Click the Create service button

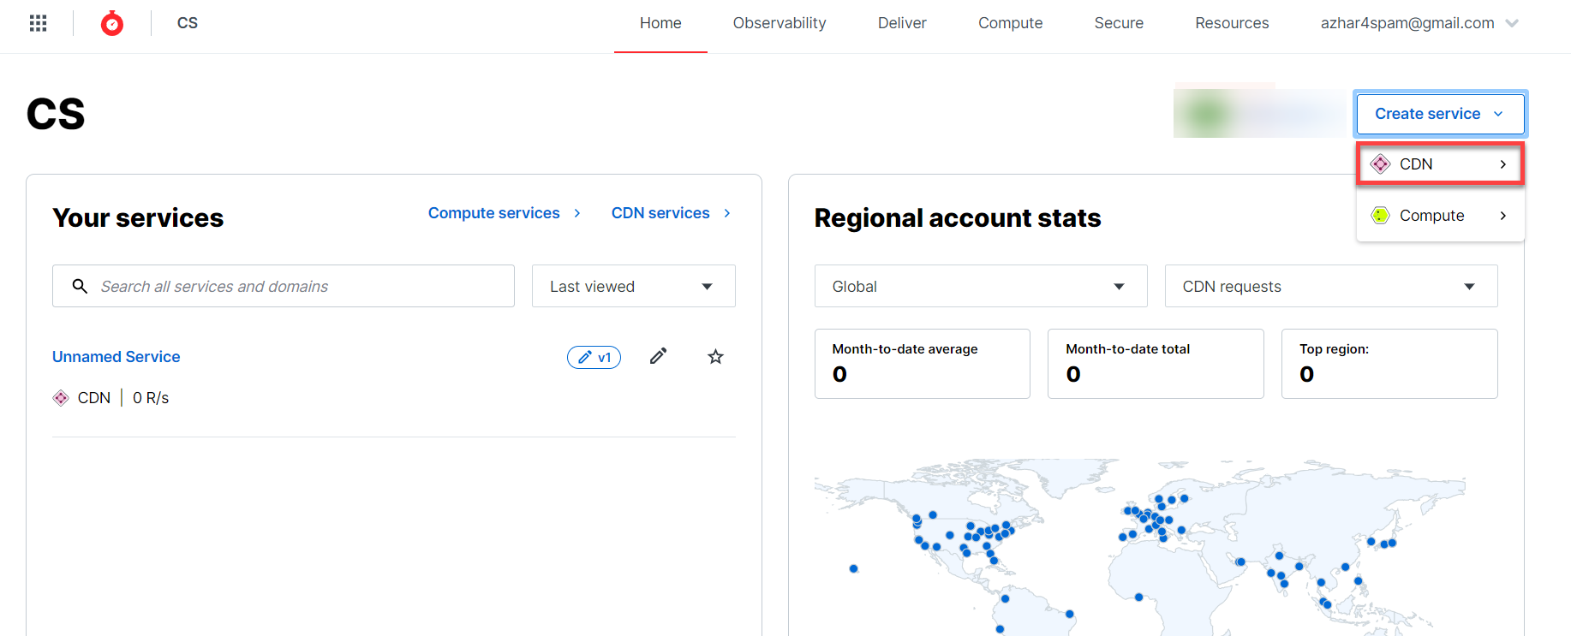tap(1439, 114)
